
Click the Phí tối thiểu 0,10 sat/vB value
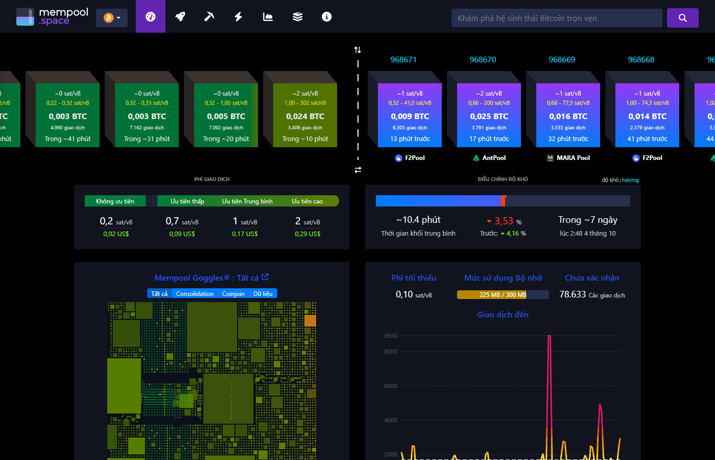[x=414, y=294]
